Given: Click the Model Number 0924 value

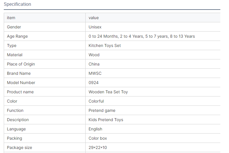Looking at the screenshot, I should coord(93,83).
